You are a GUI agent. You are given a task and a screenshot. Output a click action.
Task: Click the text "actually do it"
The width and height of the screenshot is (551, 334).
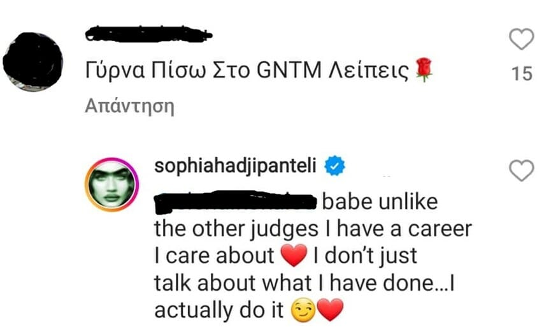pos(219,310)
